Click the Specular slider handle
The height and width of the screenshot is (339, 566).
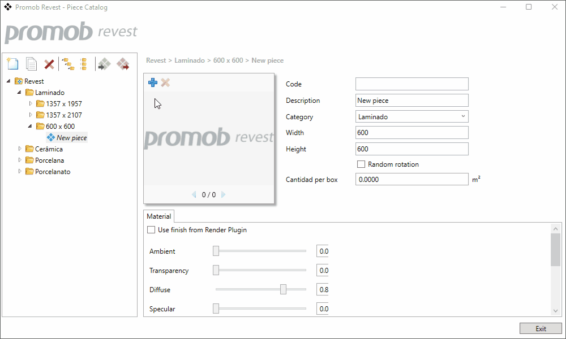pyautogui.click(x=216, y=308)
